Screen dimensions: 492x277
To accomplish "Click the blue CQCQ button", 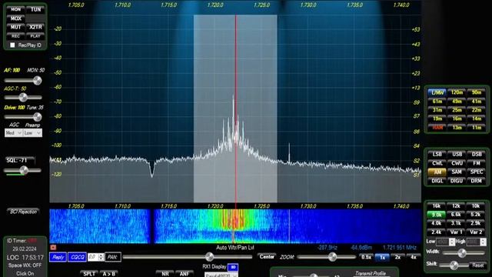I will [x=77, y=257].
